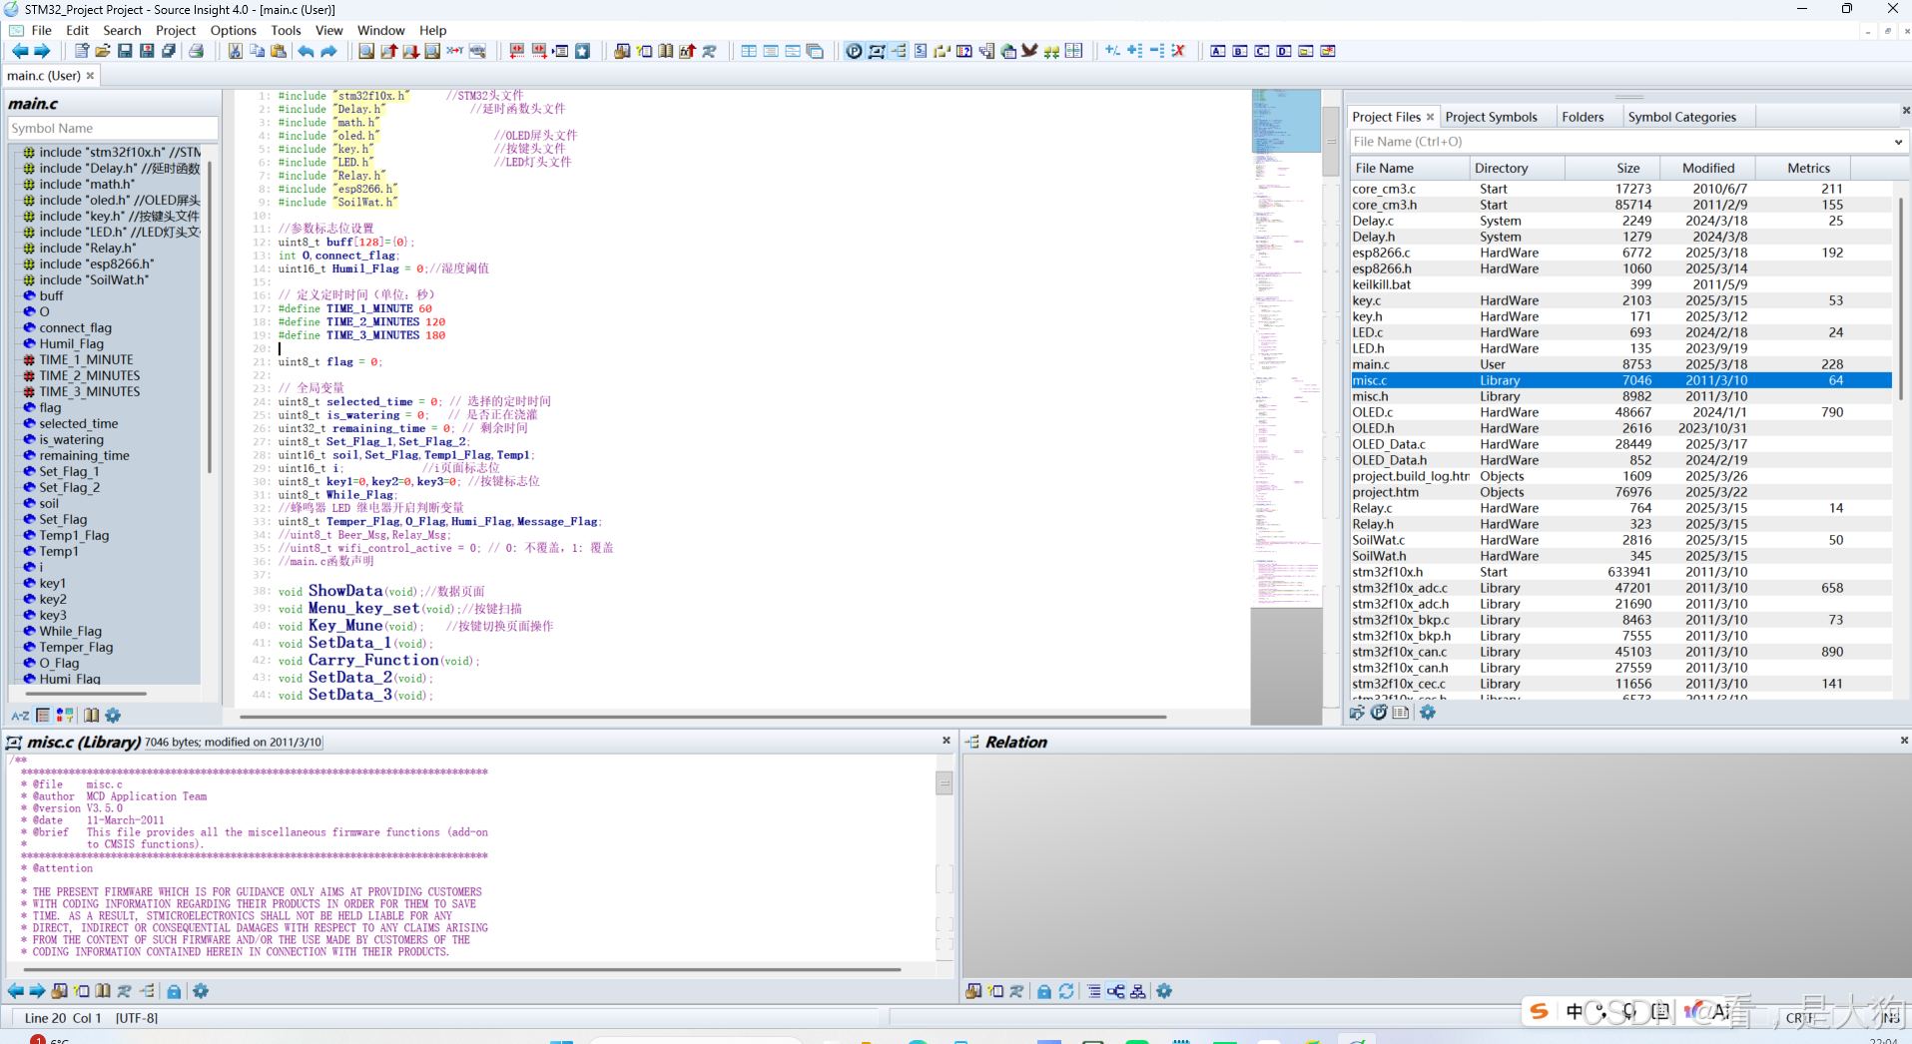Open project panel settings gear
Image resolution: width=1912 pixels, height=1044 pixels.
1428,712
